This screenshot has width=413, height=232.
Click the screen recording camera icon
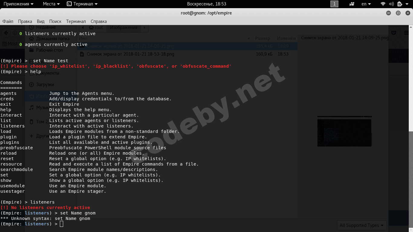[x=352, y=4]
